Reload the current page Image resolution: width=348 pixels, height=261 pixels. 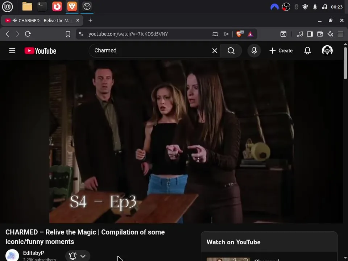(28, 34)
